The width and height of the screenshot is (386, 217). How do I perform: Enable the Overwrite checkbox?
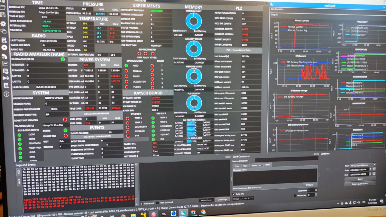pyautogui.click(x=295, y=195)
